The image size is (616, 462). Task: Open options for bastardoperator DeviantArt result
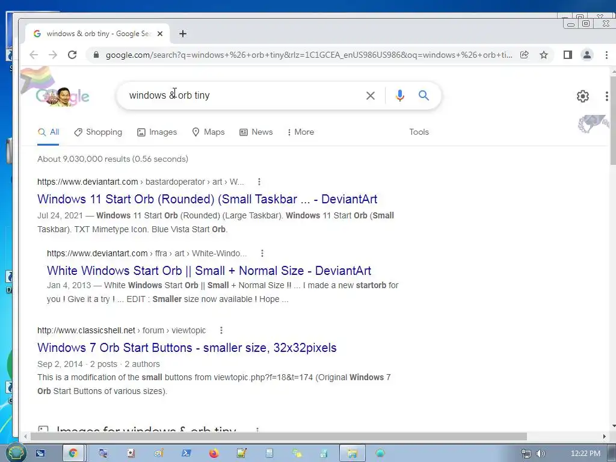[259, 182]
